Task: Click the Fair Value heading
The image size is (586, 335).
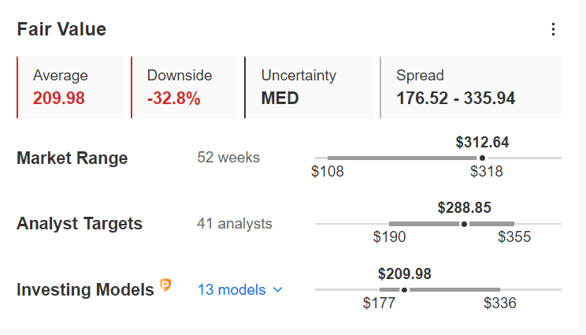Action: 61,29
